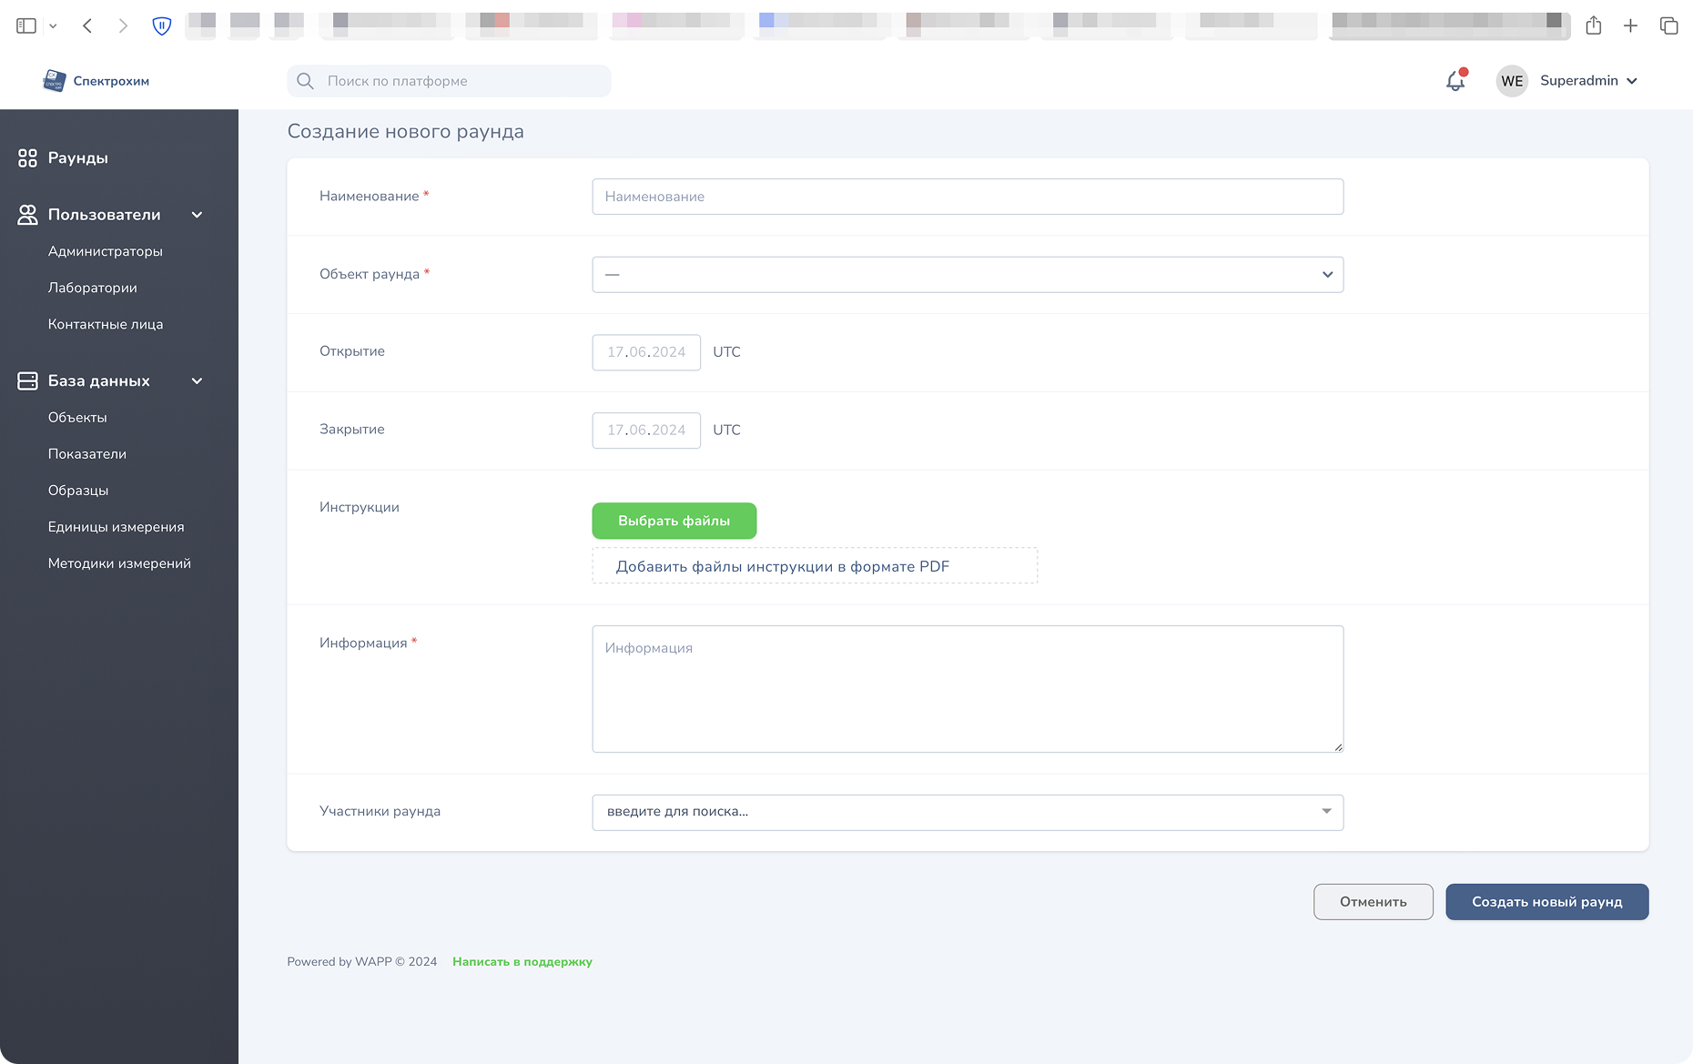Open the Методики измерений page
The height and width of the screenshot is (1064, 1693).
click(119, 562)
